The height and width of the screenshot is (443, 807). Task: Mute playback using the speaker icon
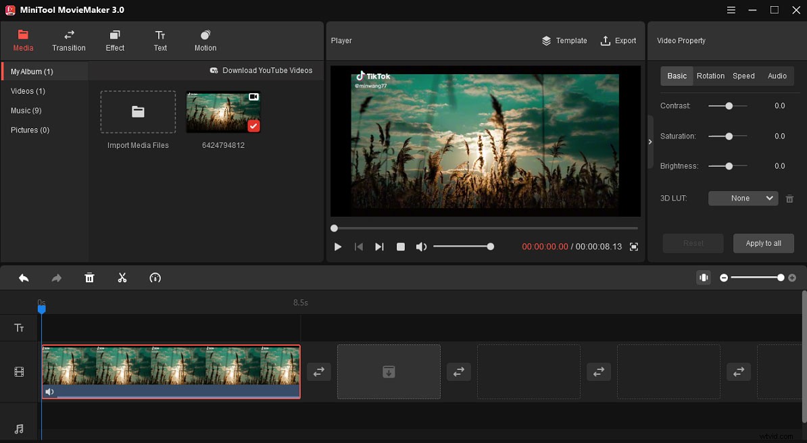click(x=421, y=246)
